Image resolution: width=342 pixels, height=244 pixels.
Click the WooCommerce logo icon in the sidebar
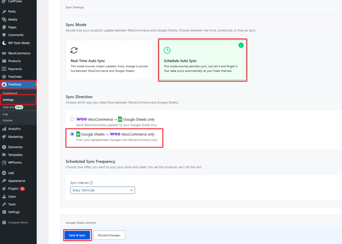[x=4, y=53]
